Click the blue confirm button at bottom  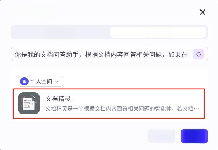tap(194, 136)
